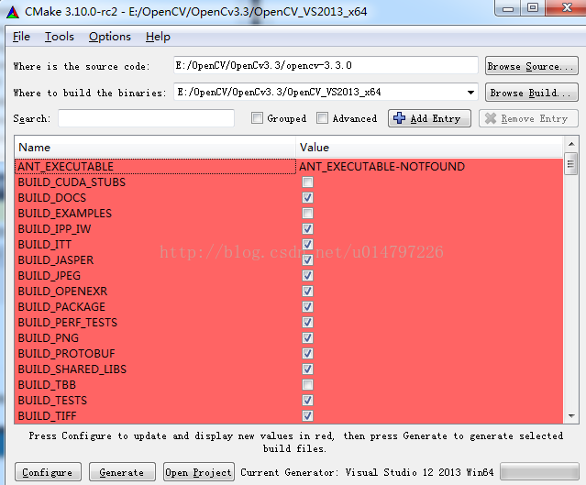Click the CMake triangle logo icon
Image resolution: width=586 pixels, height=485 pixels.
click(13, 12)
